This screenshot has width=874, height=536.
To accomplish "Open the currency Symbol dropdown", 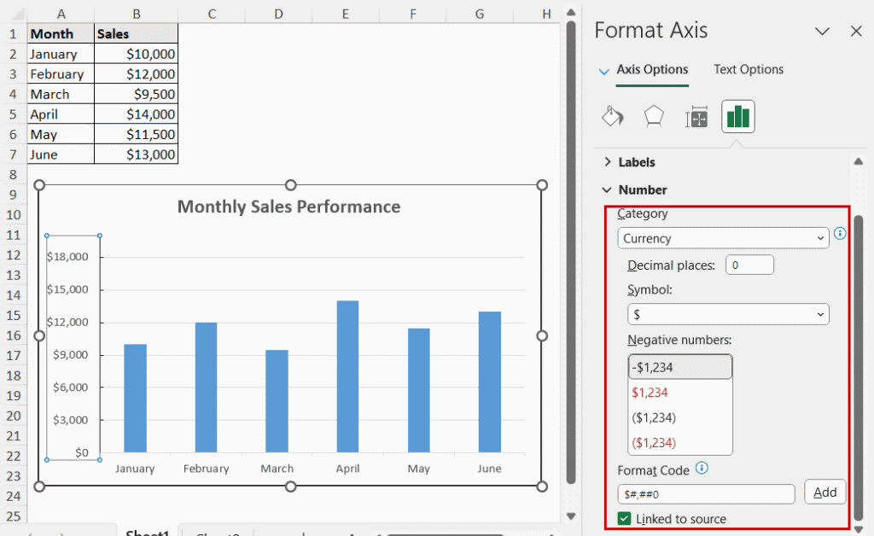I will click(x=727, y=314).
